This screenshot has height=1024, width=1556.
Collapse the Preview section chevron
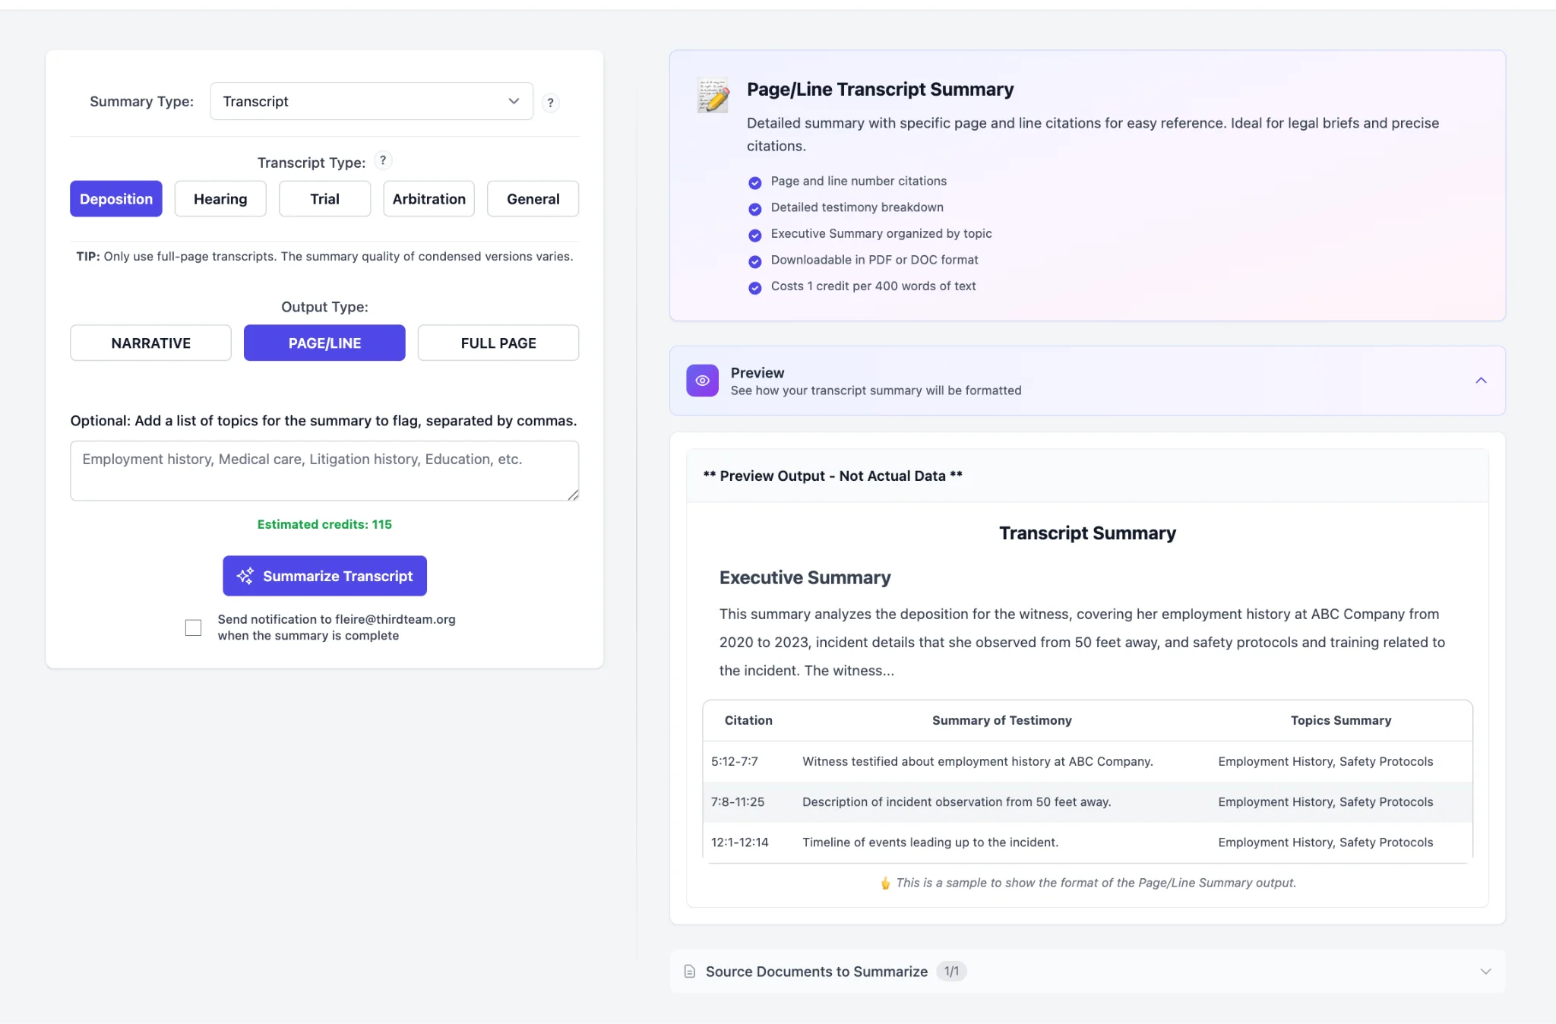coord(1481,381)
